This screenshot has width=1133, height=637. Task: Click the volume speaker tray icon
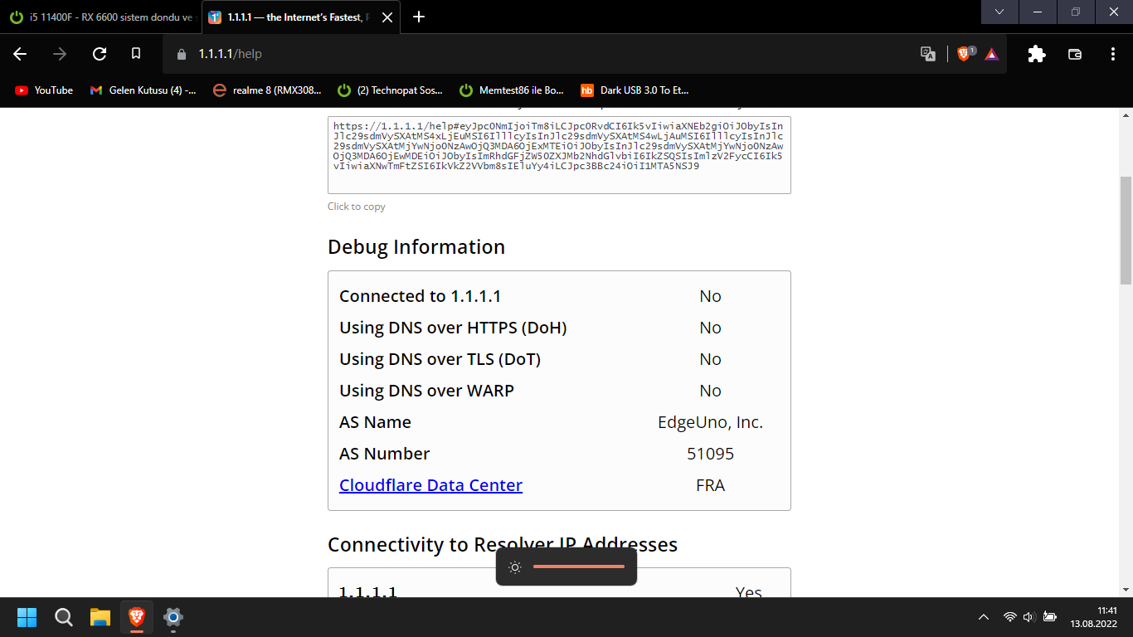coord(1029,617)
